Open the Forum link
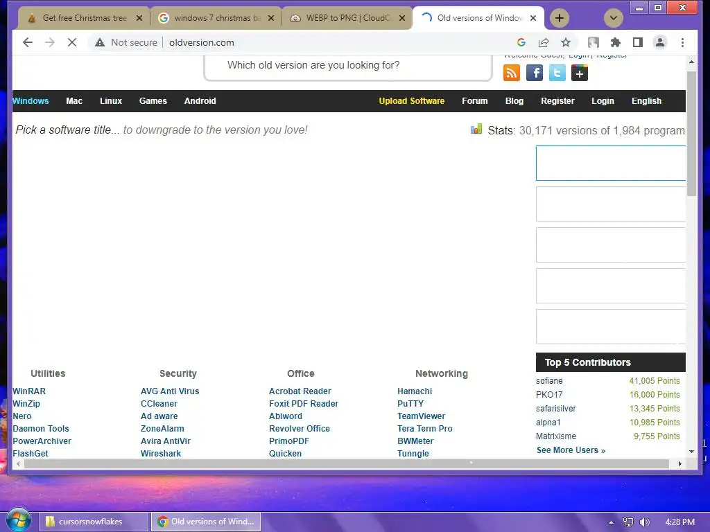The image size is (710, 532). (474, 101)
